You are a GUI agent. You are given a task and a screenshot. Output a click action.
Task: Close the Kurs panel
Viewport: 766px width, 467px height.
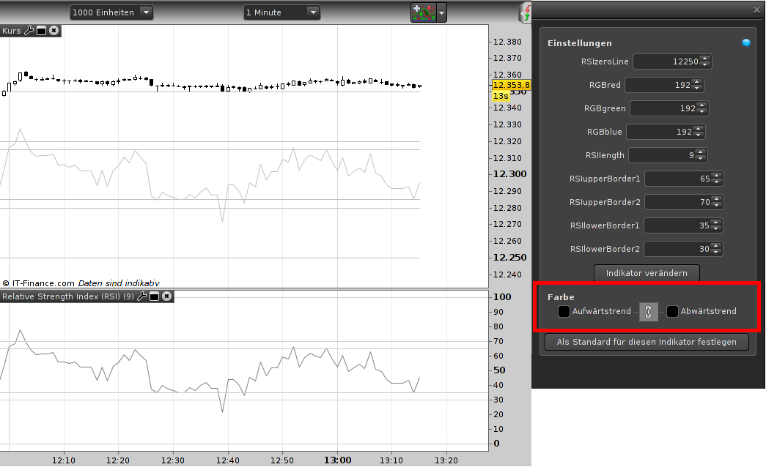point(54,31)
